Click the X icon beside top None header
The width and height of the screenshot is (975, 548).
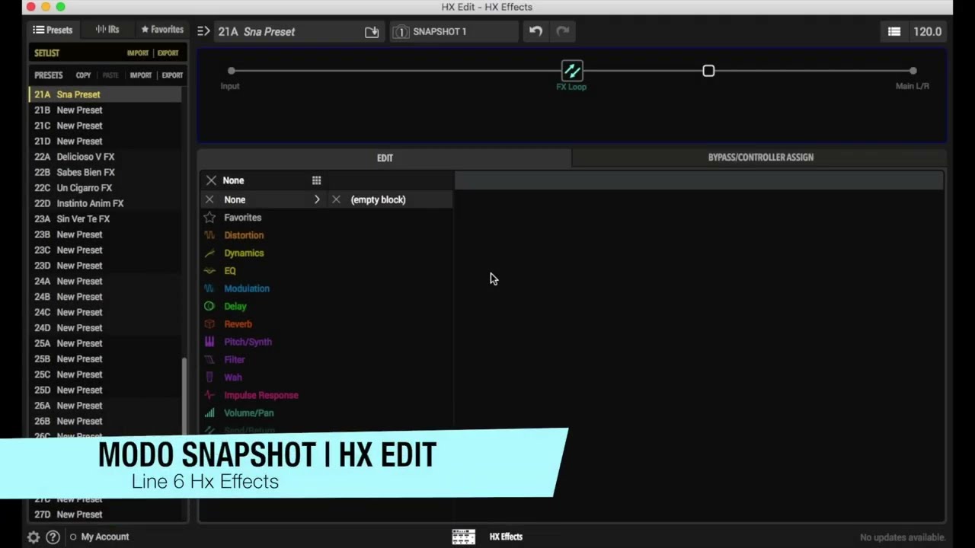pyautogui.click(x=211, y=180)
